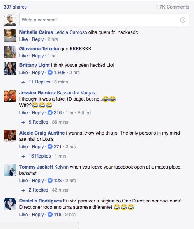Click reply arrow icon beside 16 Replies
The height and width of the screenshot is (229, 194).
pos(23,156)
